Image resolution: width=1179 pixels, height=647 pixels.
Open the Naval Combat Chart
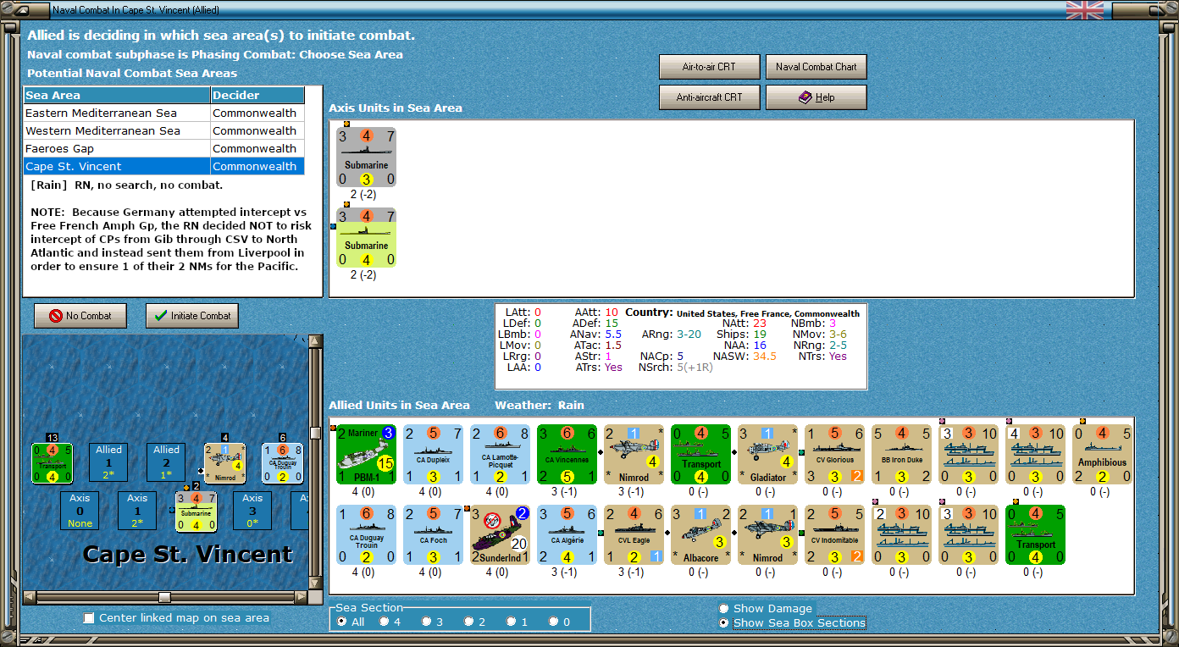click(816, 67)
